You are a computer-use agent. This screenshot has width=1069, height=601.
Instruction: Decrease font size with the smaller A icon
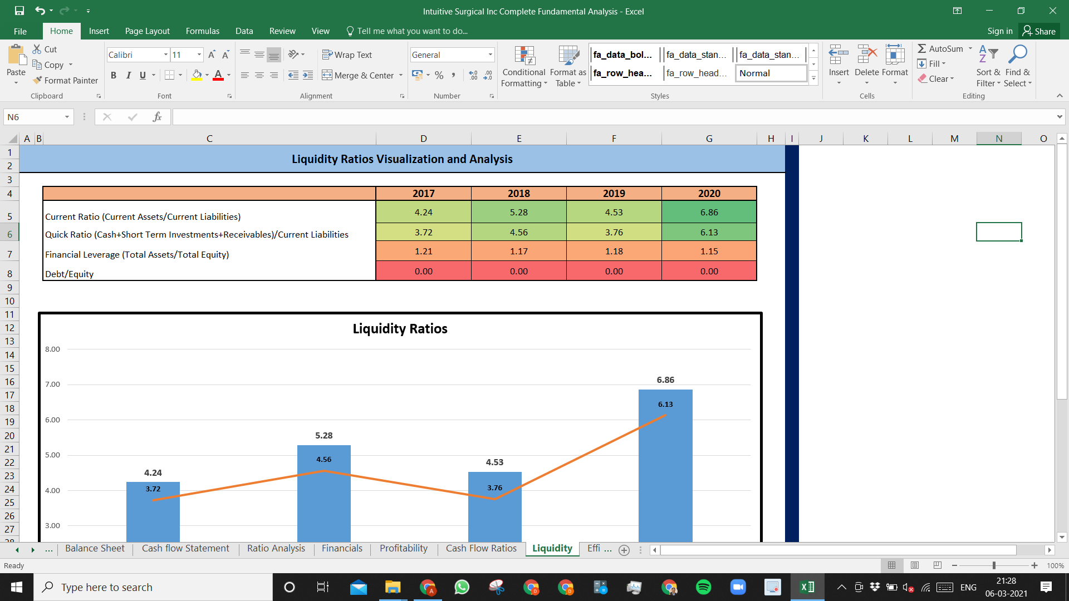click(225, 55)
